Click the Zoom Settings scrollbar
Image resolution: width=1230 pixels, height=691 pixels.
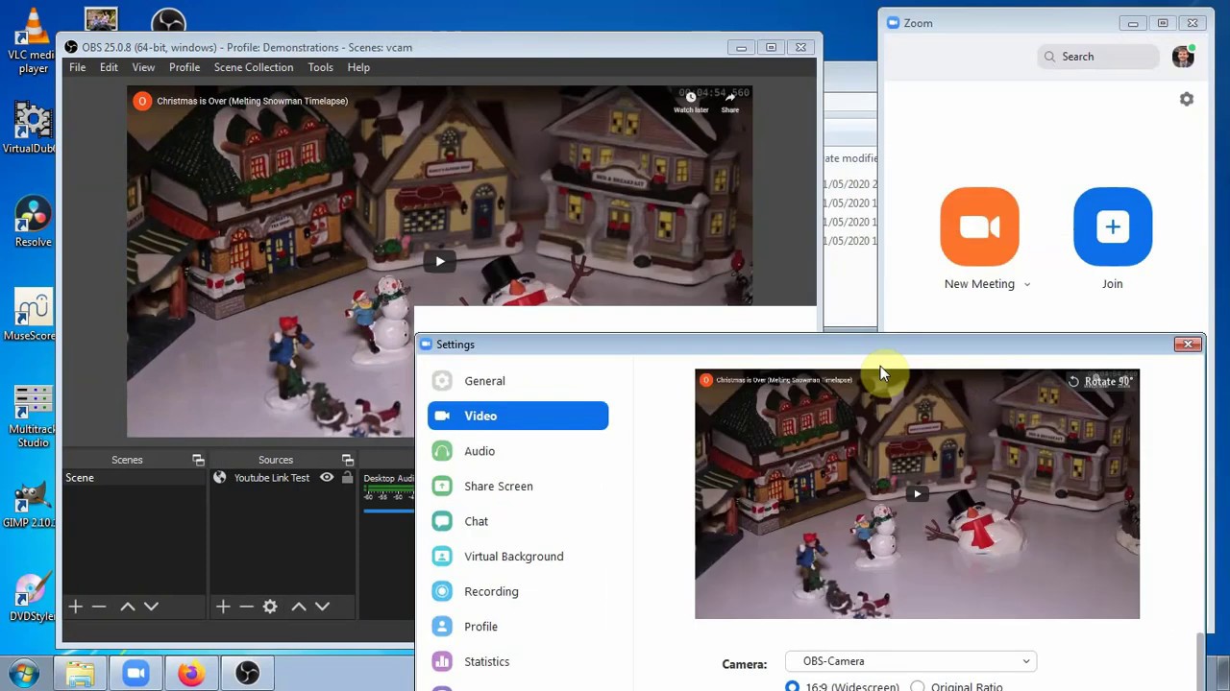(x=1199, y=662)
